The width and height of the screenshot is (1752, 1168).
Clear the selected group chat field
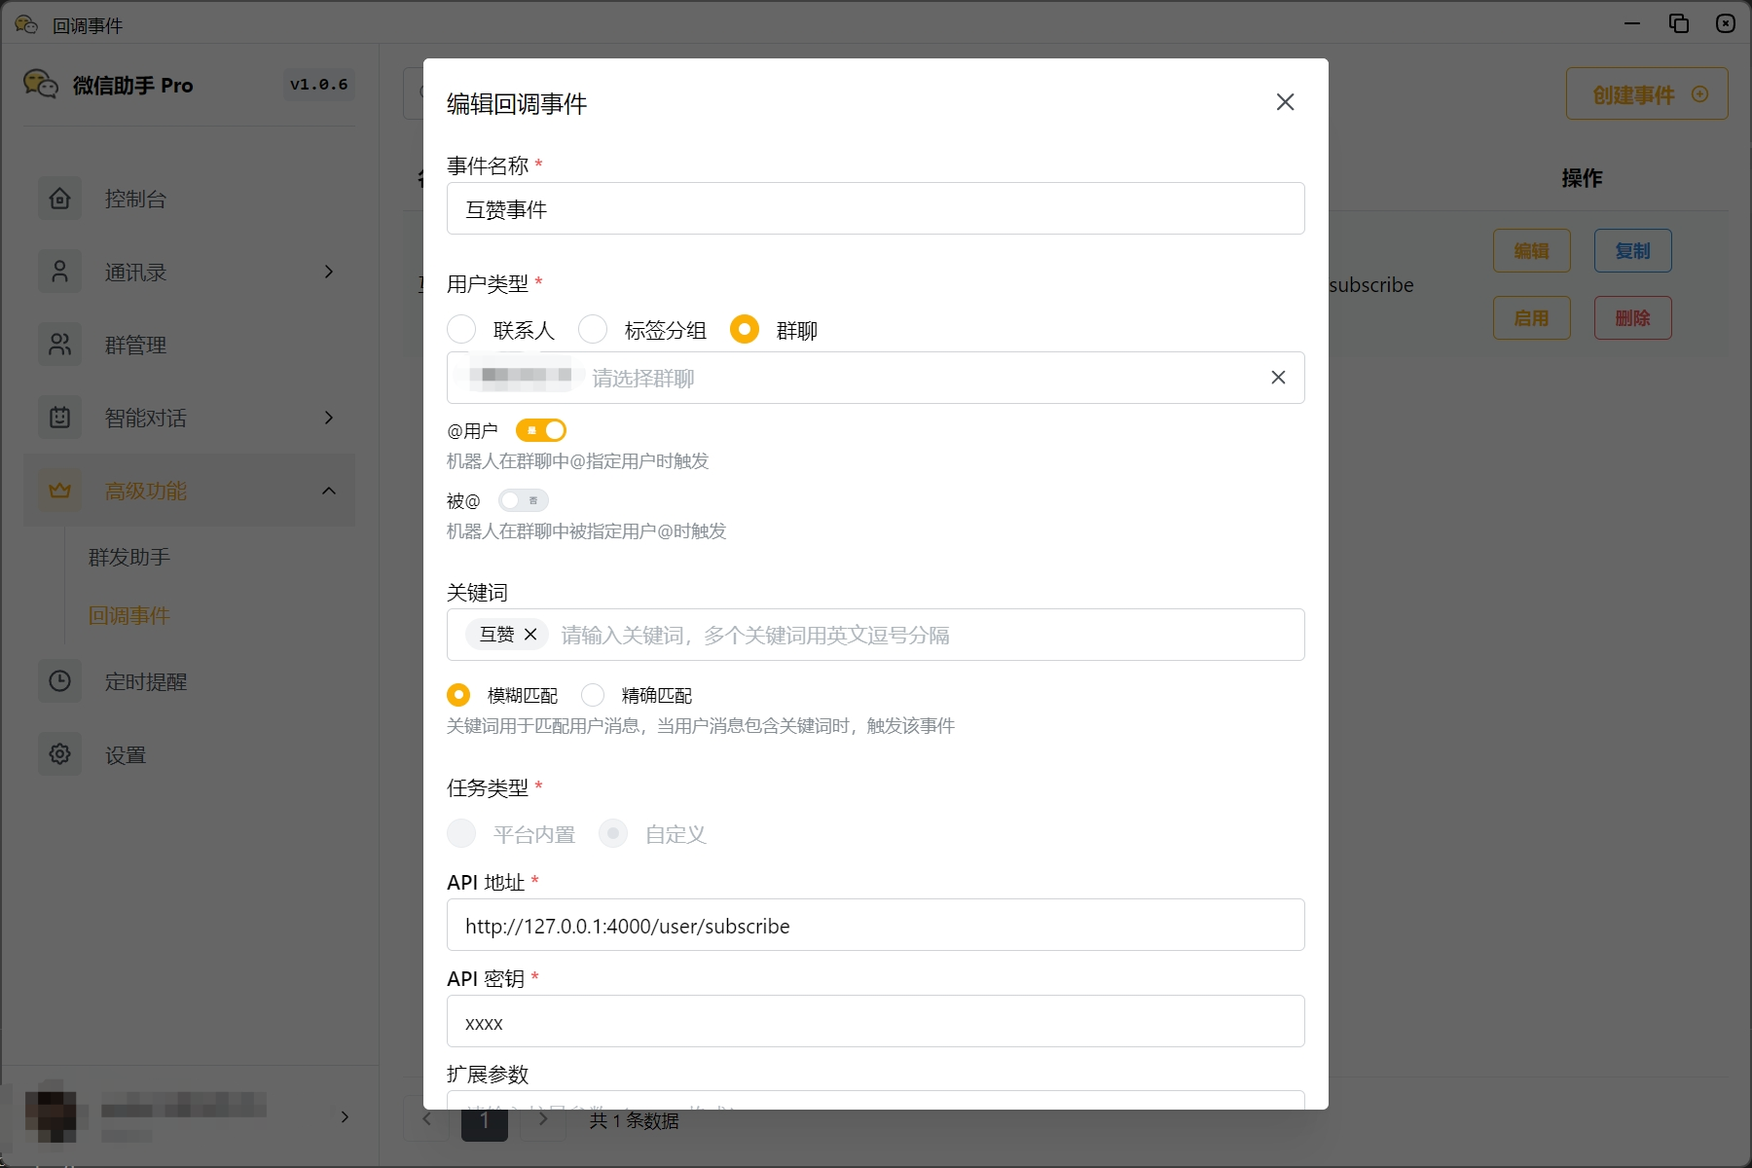click(1278, 377)
